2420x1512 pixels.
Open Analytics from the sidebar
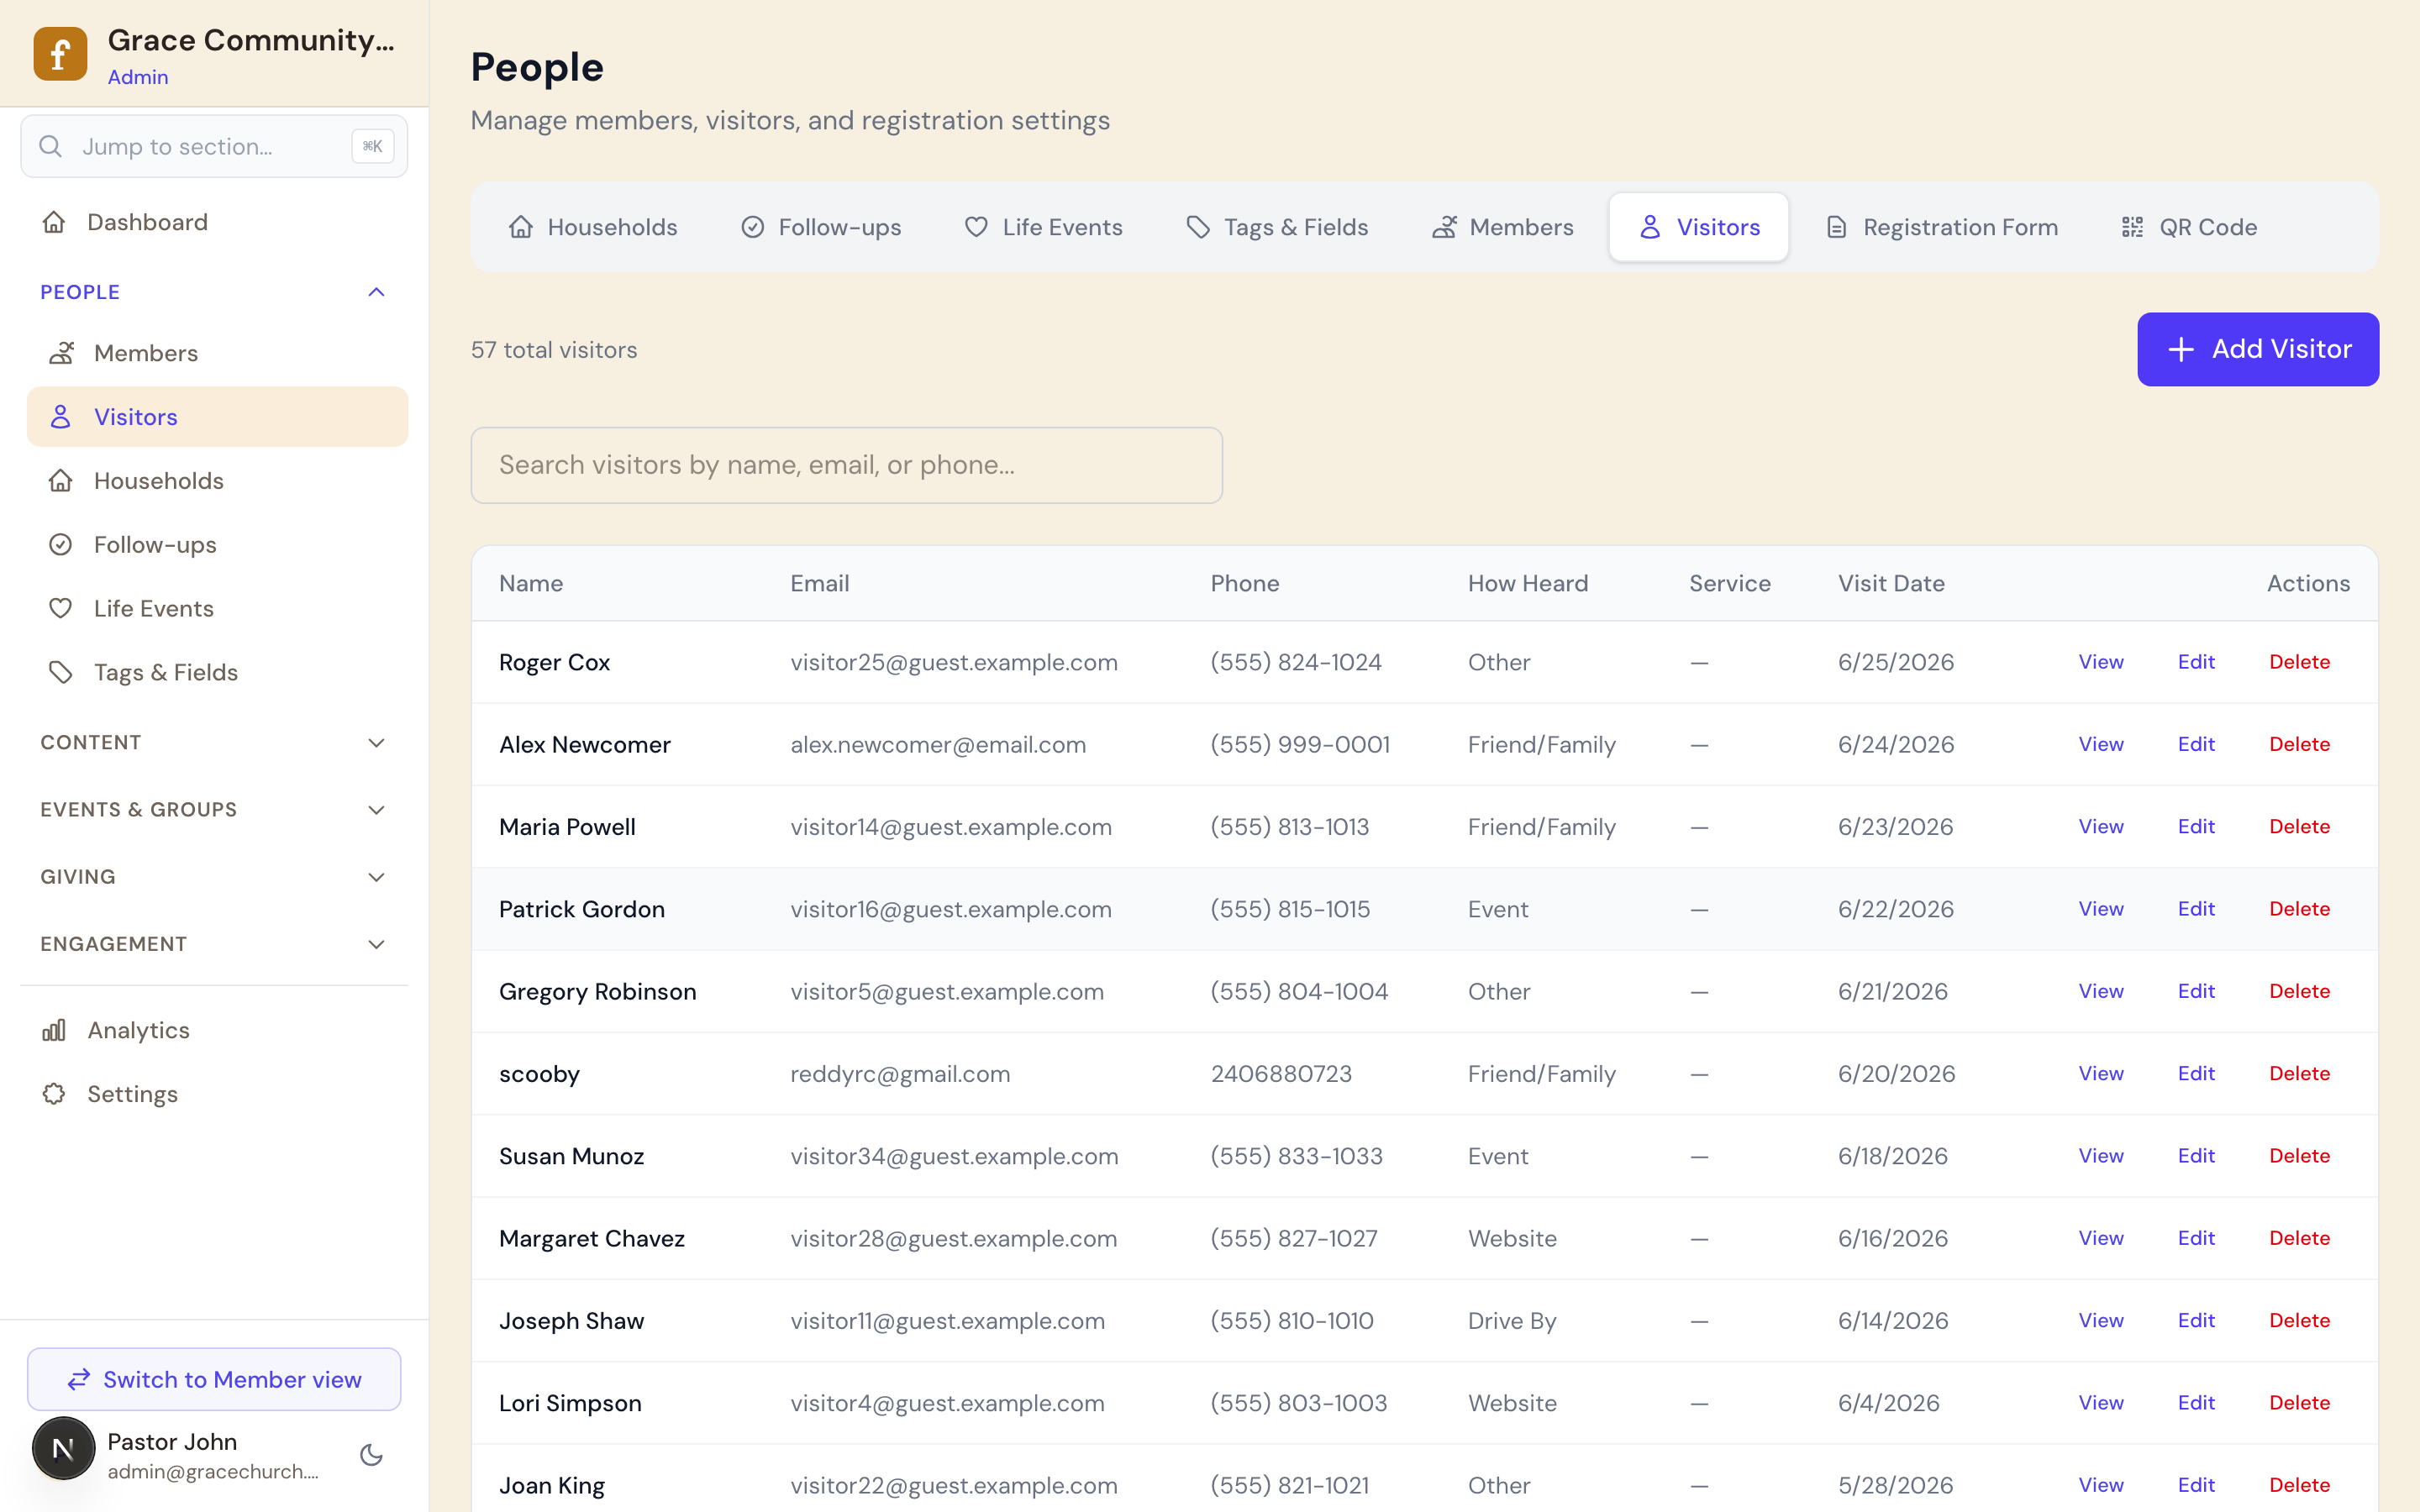click(214, 1030)
